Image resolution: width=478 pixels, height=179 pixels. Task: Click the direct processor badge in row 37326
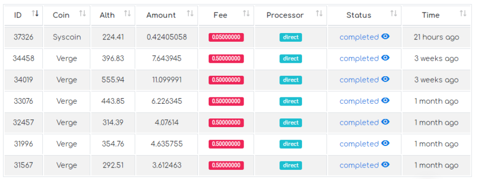(x=291, y=37)
